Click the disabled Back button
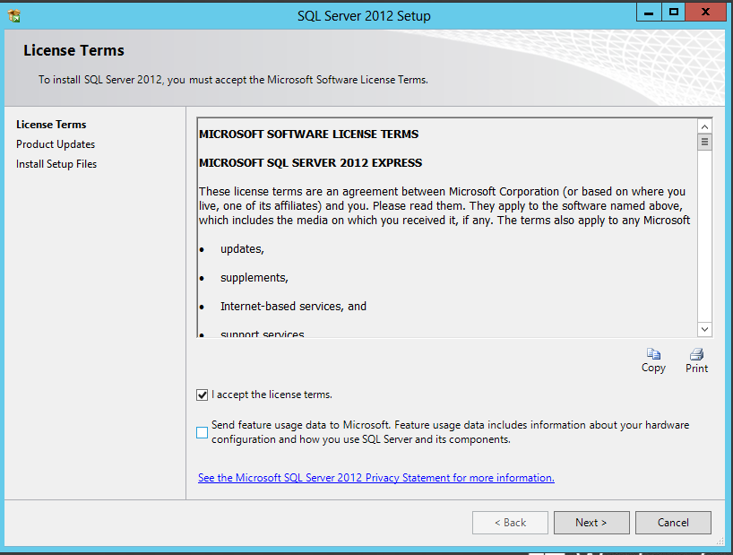 pyautogui.click(x=510, y=522)
